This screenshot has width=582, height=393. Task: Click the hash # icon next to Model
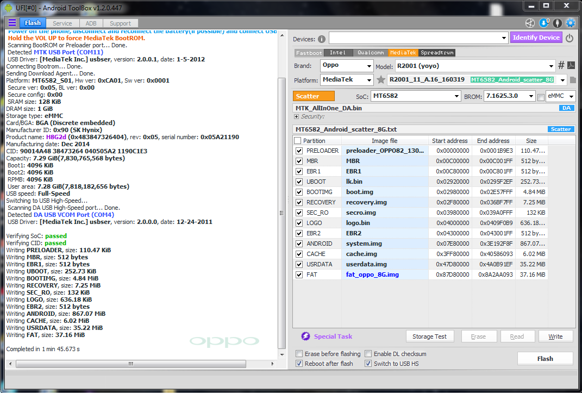[x=561, y=66]
